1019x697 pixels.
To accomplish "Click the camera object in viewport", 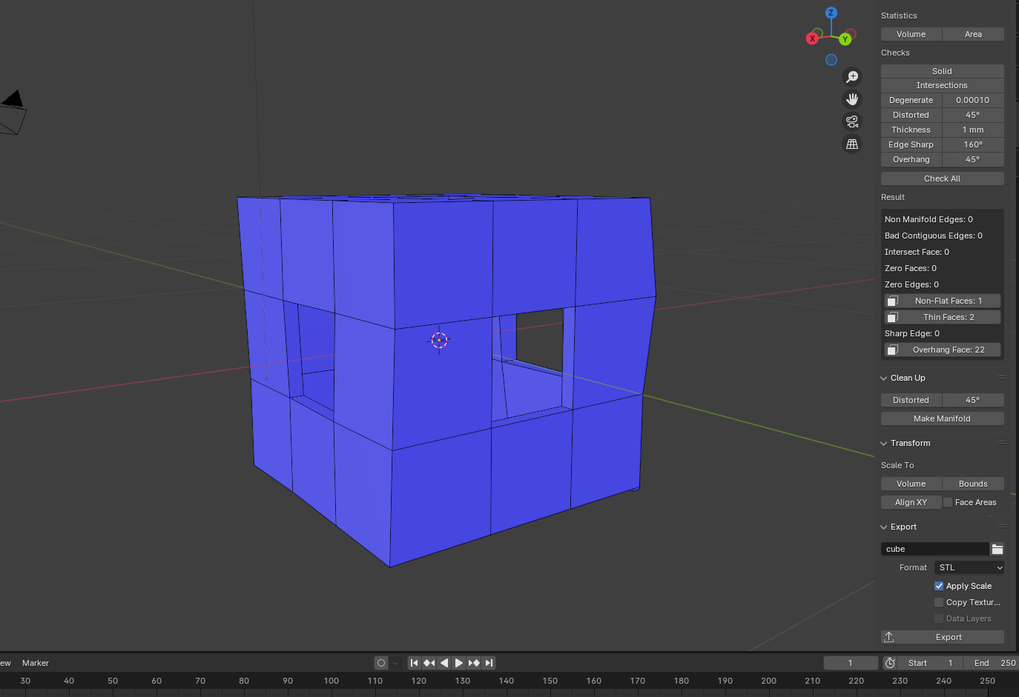I will coord(12,113).
